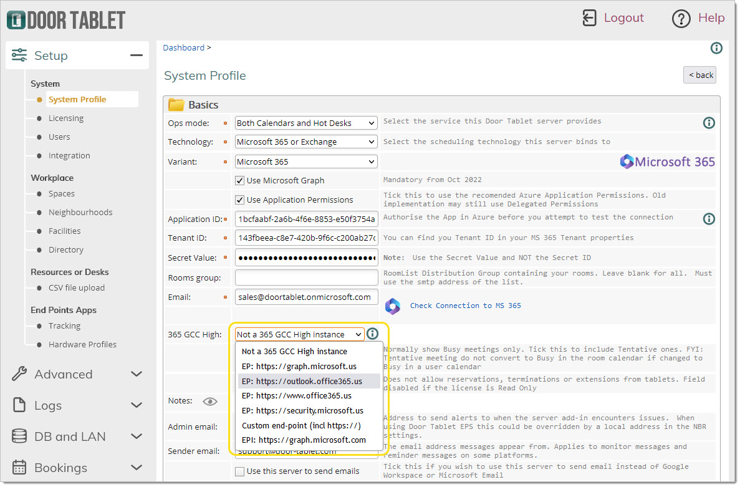
Task: Open Directory under Workplace
Action: pos(65,249)
